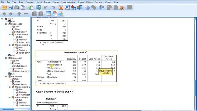Viewport: 197px width, 111px height.
Task: Click the '2 Quite interested' row label
Action: pos(54,65)
